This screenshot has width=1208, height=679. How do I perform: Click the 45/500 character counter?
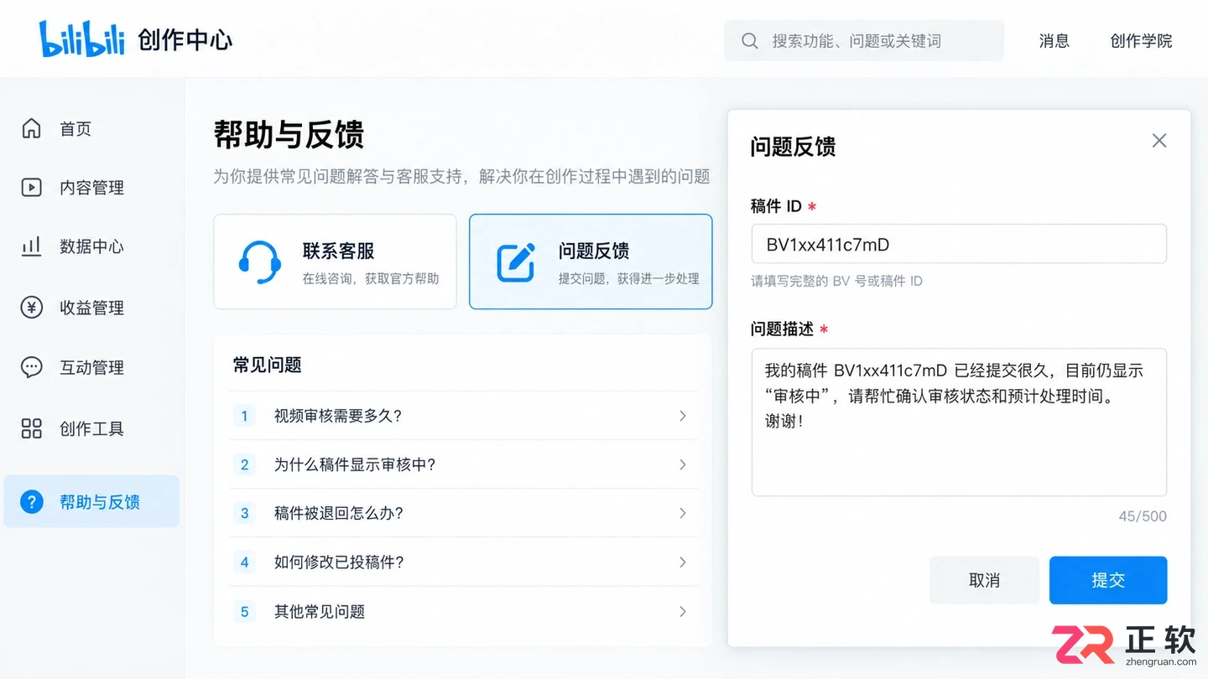[x=1143, y=516]
